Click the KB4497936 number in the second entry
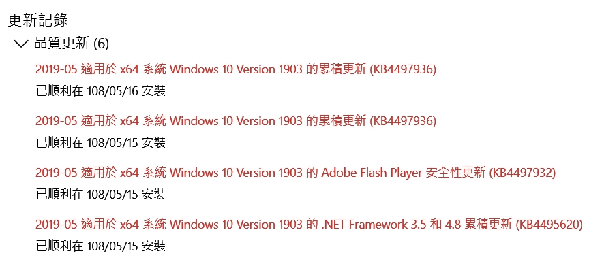 [x=403, y=121]
